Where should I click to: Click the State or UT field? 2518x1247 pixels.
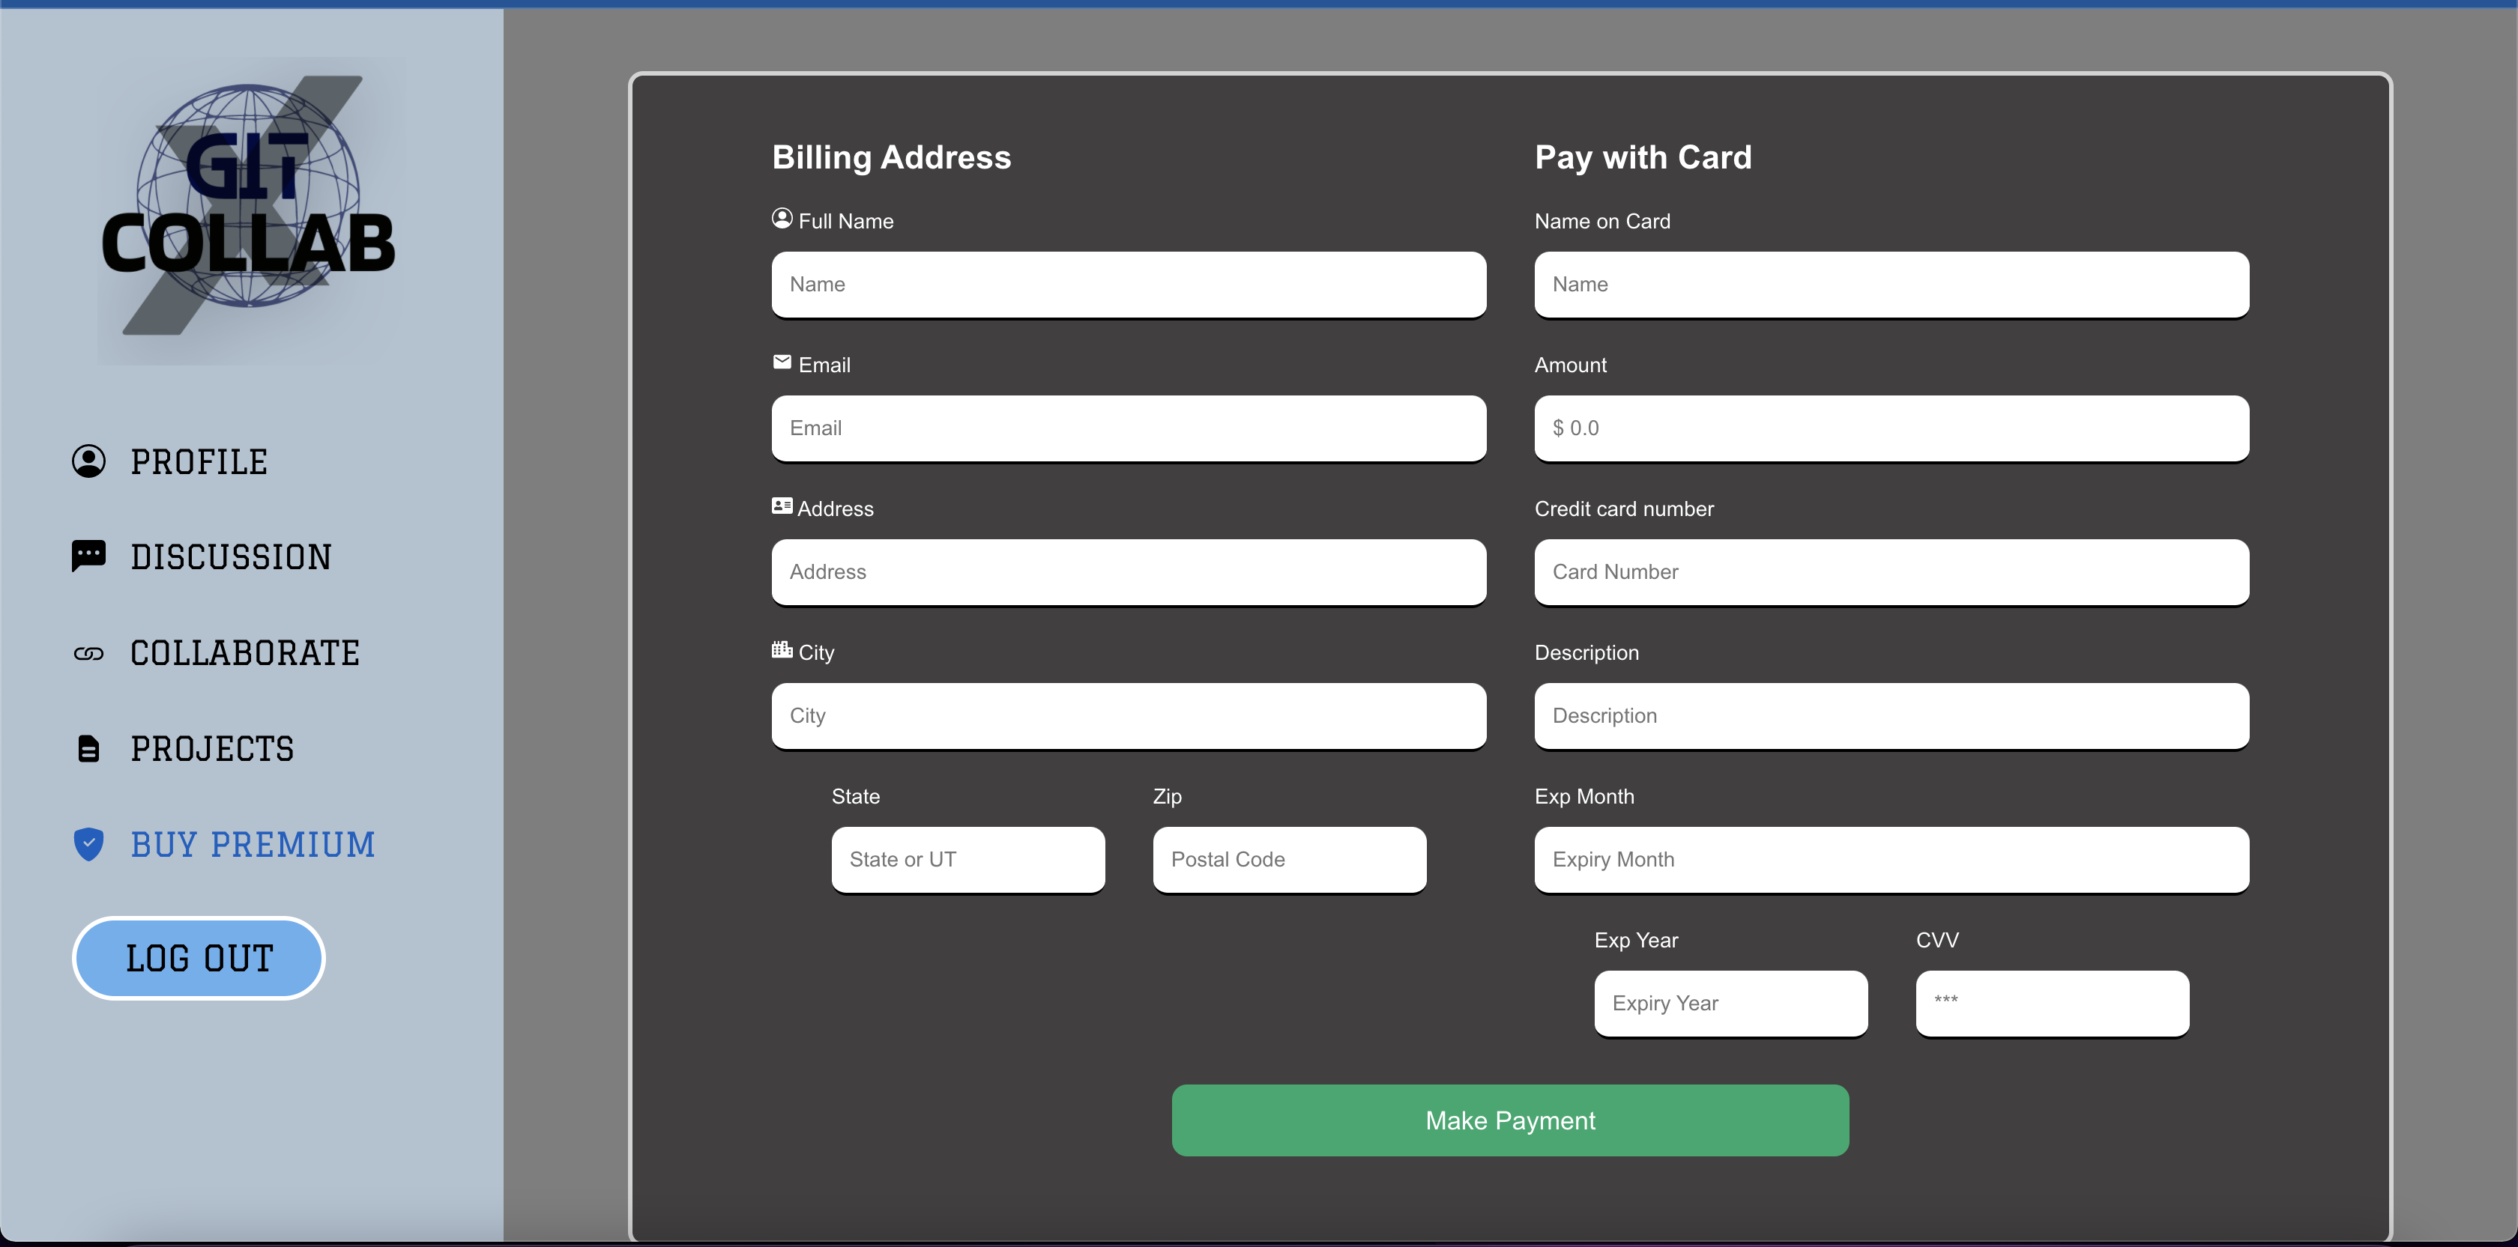967,859
